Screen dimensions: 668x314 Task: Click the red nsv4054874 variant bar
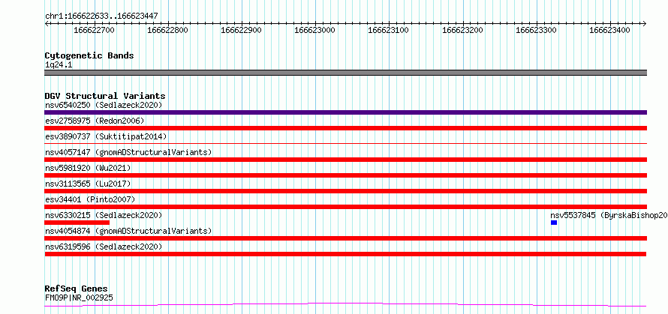[x=345, y=238]
